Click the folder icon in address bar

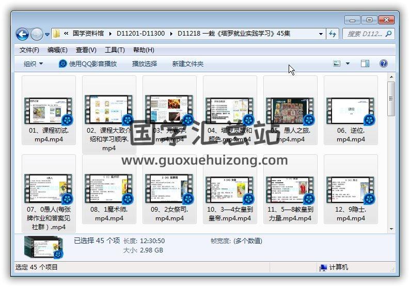click(57, 34)
